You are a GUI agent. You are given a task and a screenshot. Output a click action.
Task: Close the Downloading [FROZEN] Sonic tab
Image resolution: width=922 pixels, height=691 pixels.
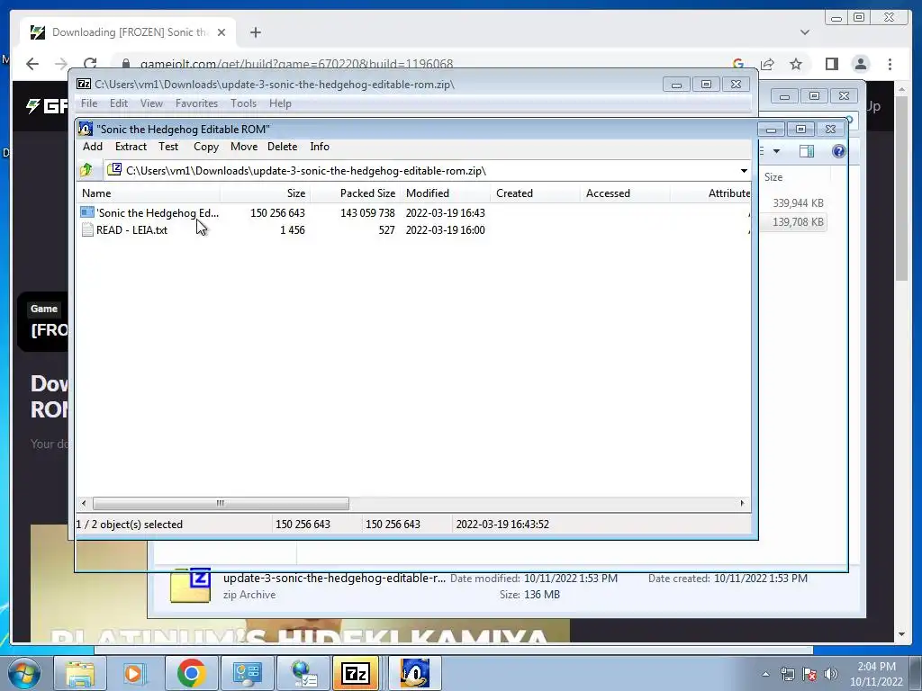pyautogui.click(x=221, y=32)
